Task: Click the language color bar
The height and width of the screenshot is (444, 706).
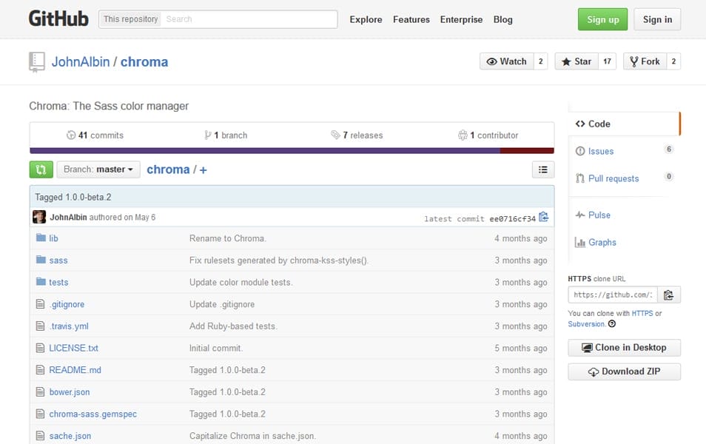Action: click(292, 151)
